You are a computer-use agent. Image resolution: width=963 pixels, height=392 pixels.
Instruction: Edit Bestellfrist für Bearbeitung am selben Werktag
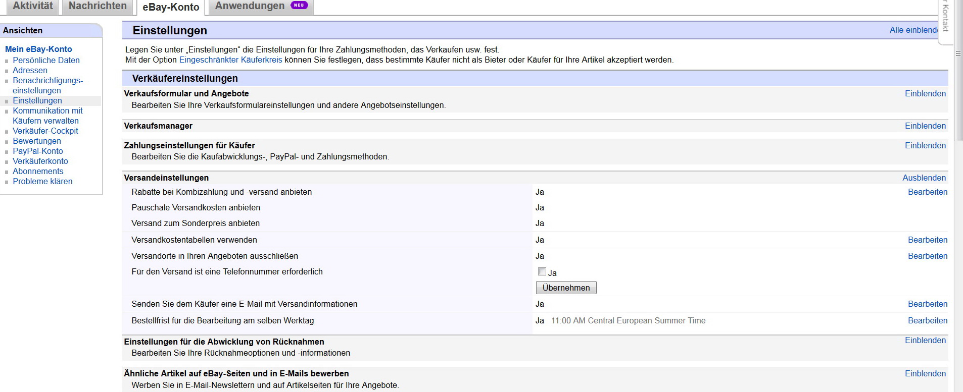coord(927,321)
